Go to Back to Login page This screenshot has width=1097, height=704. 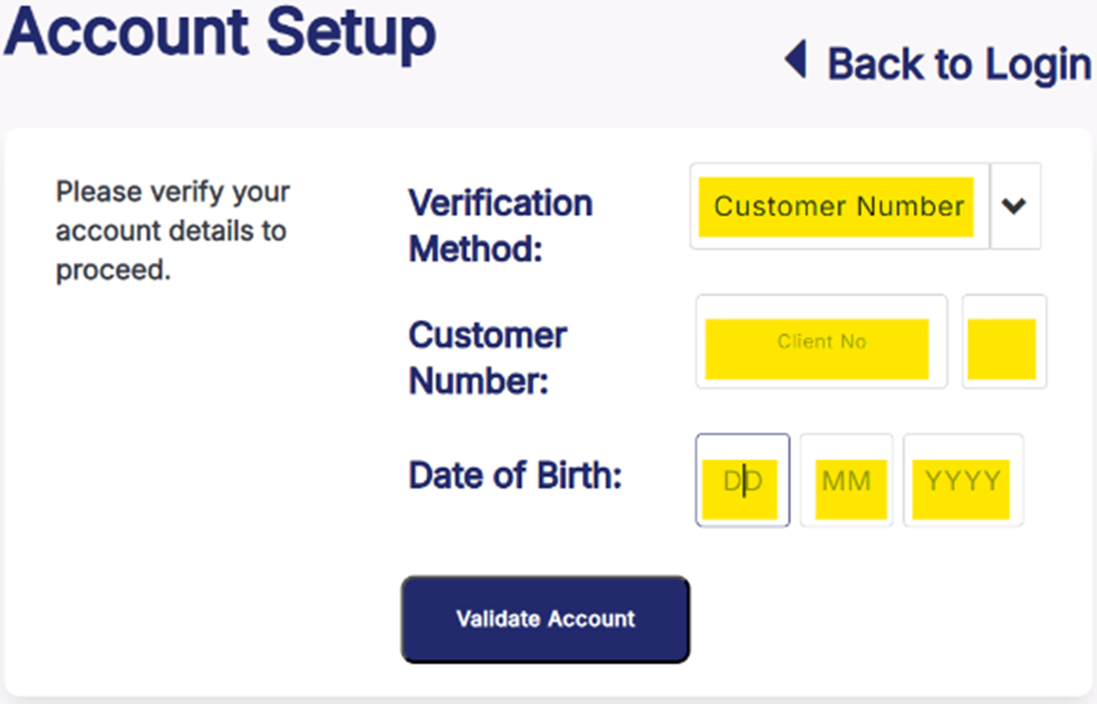tap(958, 65)
